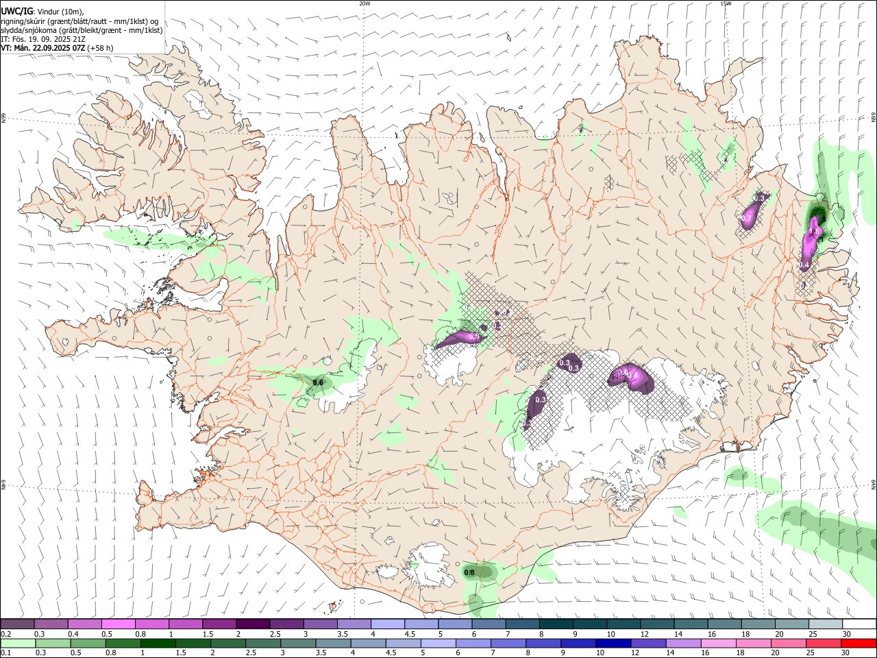Viewport: 877px width, 658px height.
Task: Click the '20W' longitude label at the top edge
Action: pyautogui.click(x=365, y=3)
